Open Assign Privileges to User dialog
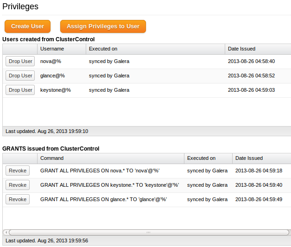This screenshot has height=247, width=291. coord(103,26)
